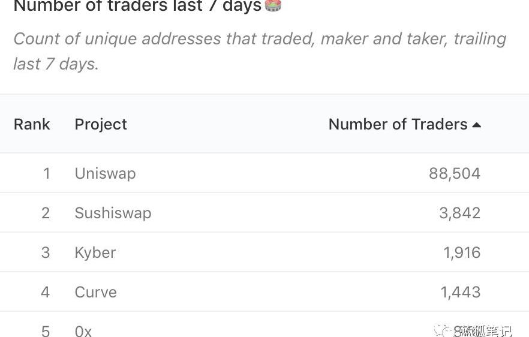This screenshot has height=337, width=529.
Task: Click rank number 1 in the table
Action: click(x=46, y=173)
